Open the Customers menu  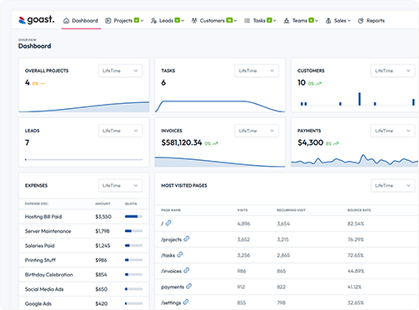pyautogui.click(x=215, y=21)
